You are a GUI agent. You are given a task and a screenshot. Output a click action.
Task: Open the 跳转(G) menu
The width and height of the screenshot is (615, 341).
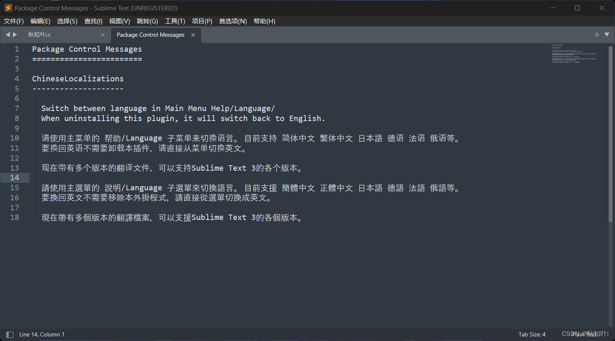[x=147, y=21]
